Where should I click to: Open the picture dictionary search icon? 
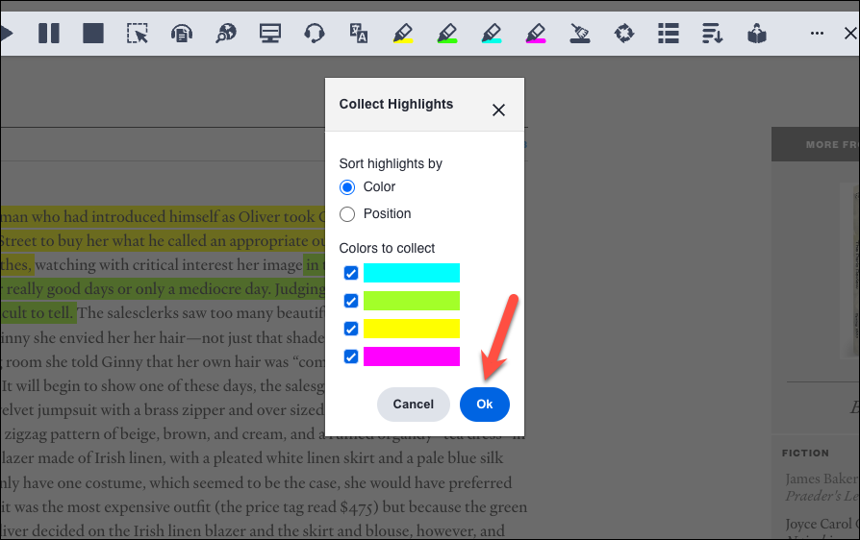pos(226,34)
